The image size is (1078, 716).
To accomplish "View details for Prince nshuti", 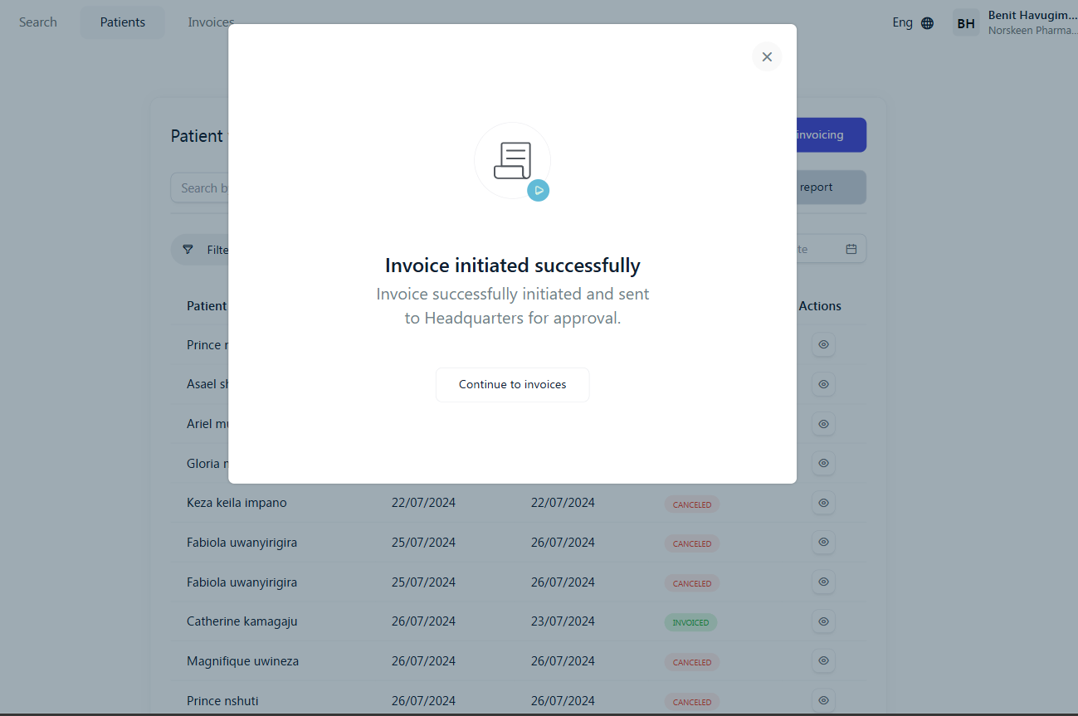I will pos(823,701).
